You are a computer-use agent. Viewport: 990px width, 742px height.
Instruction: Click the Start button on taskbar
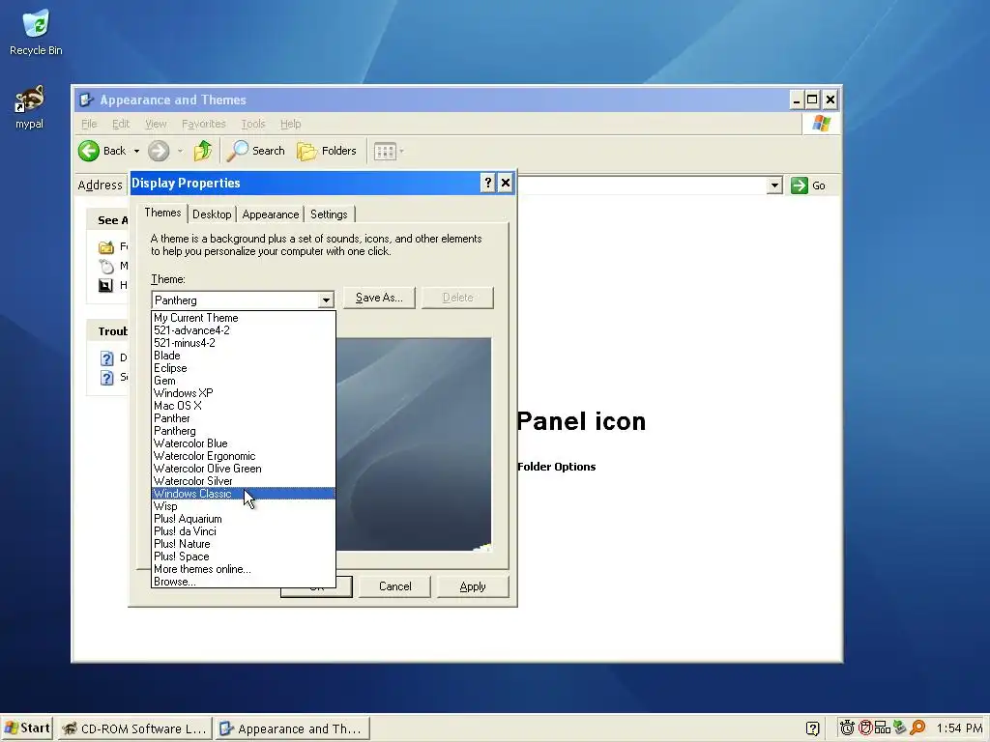click(x=26, y=728)
